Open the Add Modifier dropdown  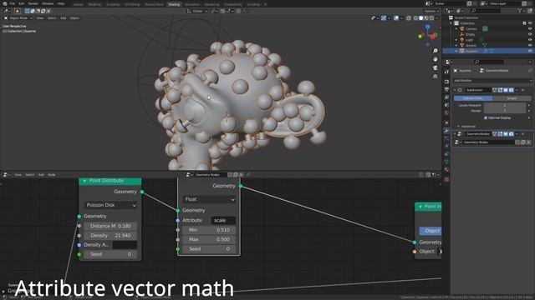[492, 81]
